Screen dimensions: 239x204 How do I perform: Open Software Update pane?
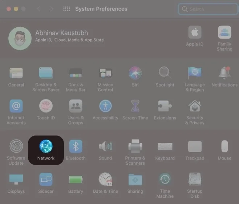[x=16, y=146]
